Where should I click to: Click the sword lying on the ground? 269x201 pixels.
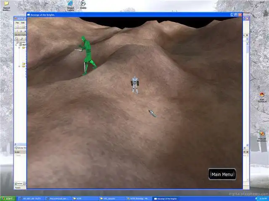(x=153, y=113)
